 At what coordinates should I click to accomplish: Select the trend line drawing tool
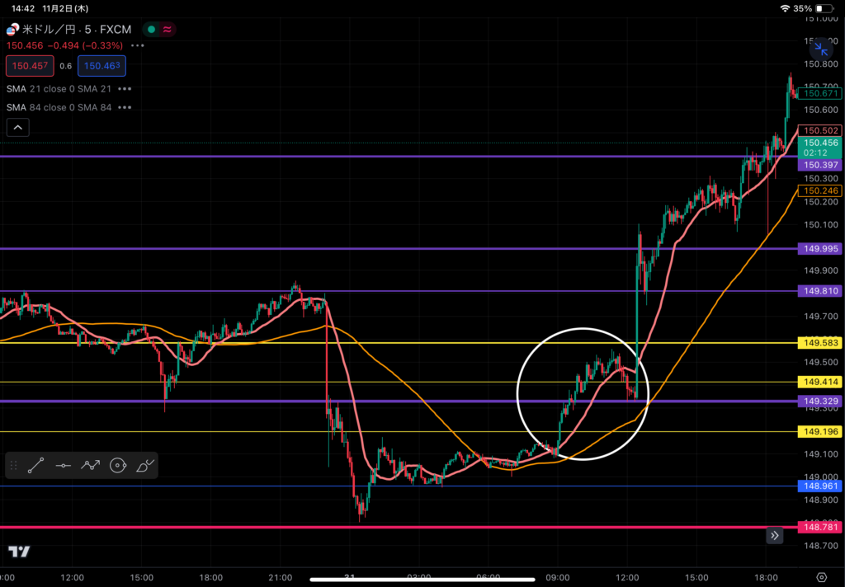click(35, 466)
